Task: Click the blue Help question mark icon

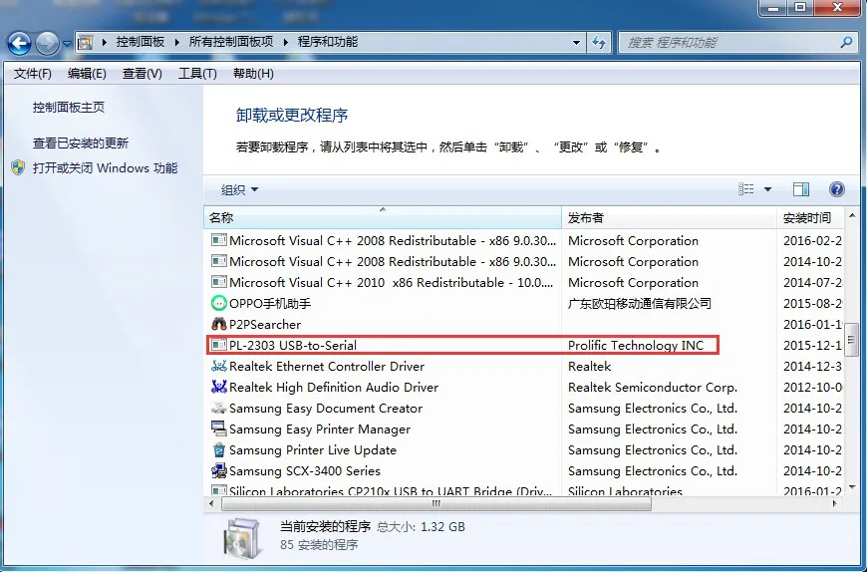Action: [x=836, y=189]
